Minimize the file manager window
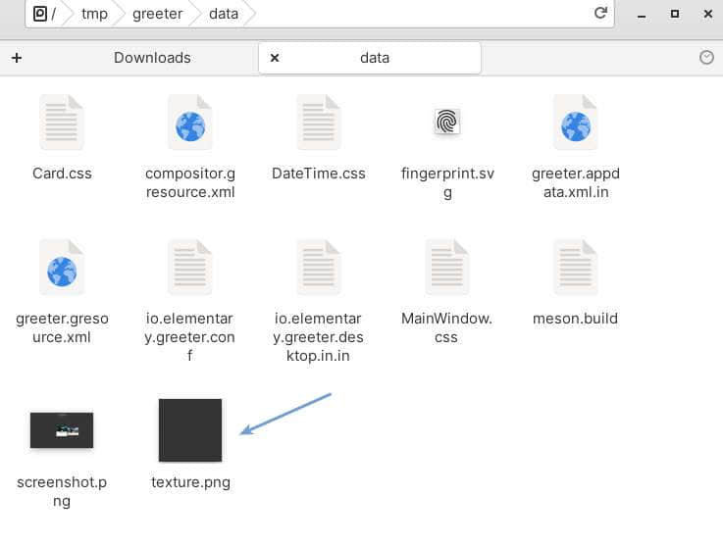The width and height of the screenshot is (723, 547). coord(642,15)
